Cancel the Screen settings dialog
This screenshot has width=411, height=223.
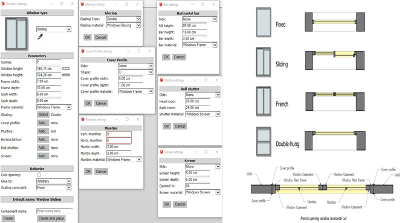[180, 204]
